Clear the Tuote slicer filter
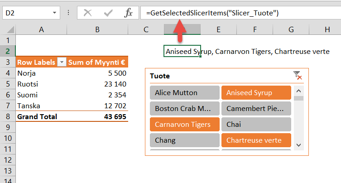 pos(298,76)
